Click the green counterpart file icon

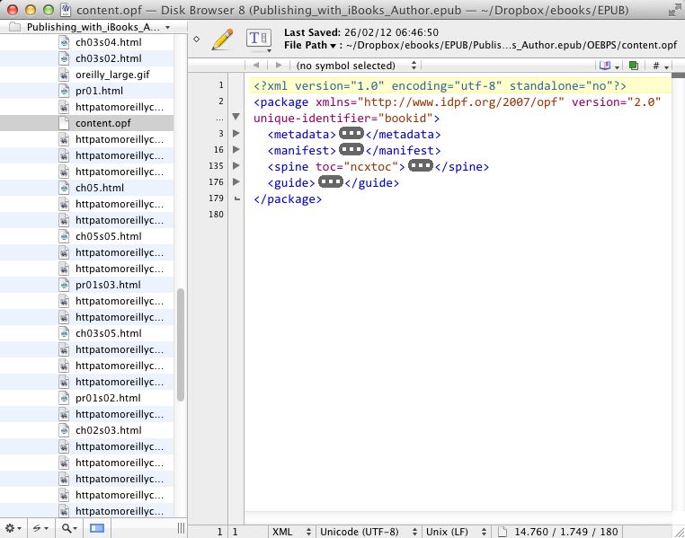pos(633,66)
